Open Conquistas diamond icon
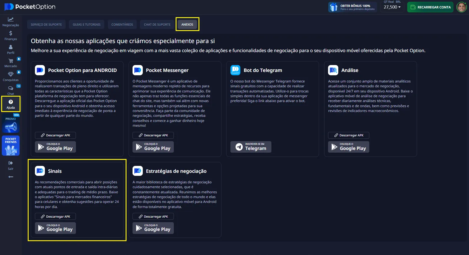This screenshot has height=255, width=469. 11,74
